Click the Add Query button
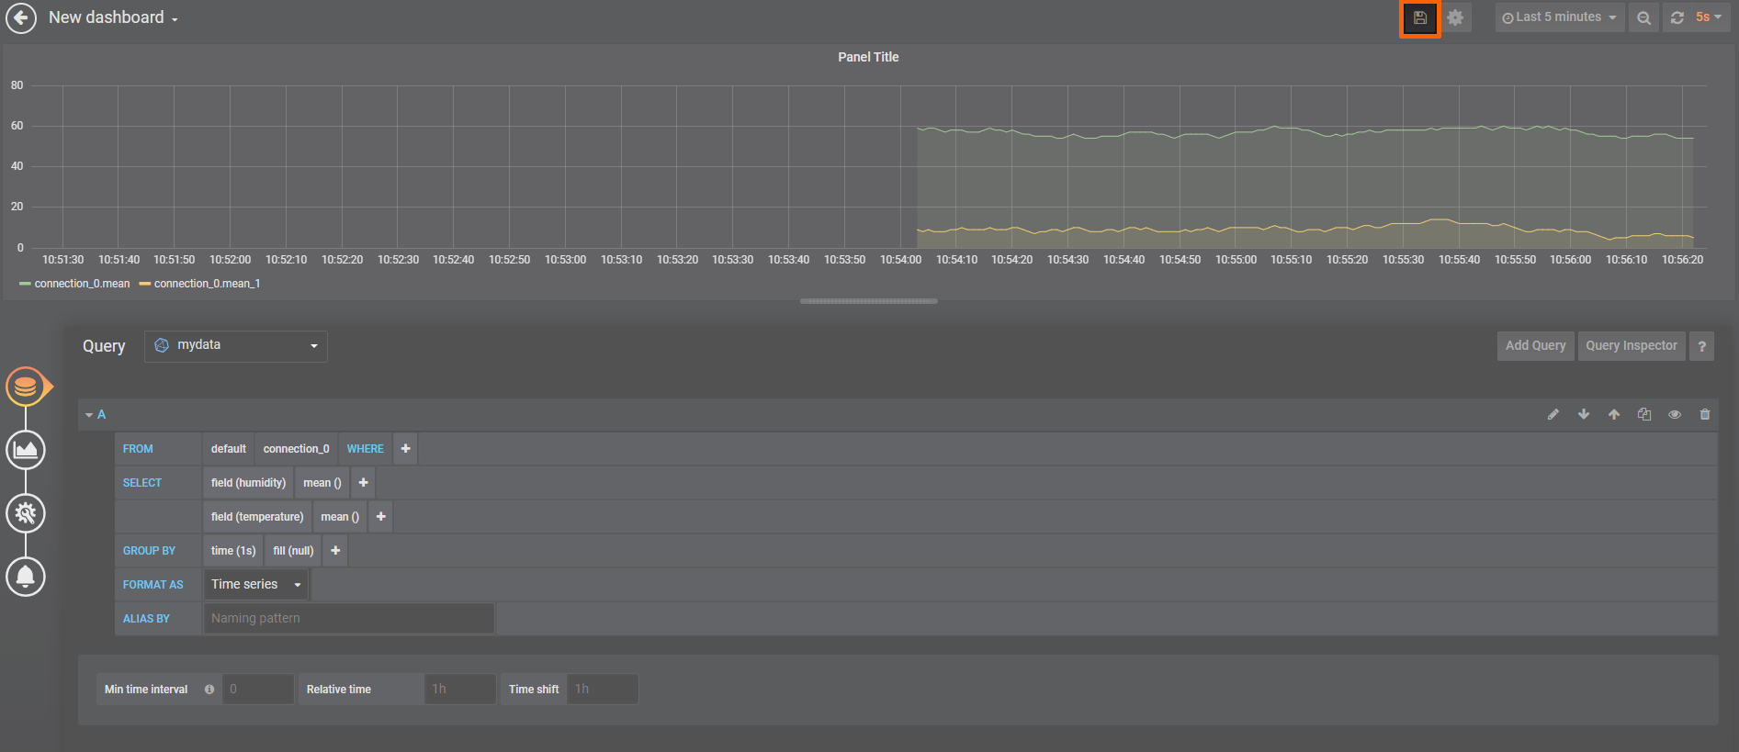 tap(1535, 346)
